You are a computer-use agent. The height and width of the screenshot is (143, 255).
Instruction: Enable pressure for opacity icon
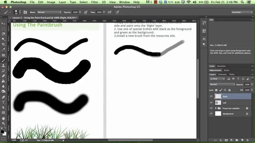[86, 12]
